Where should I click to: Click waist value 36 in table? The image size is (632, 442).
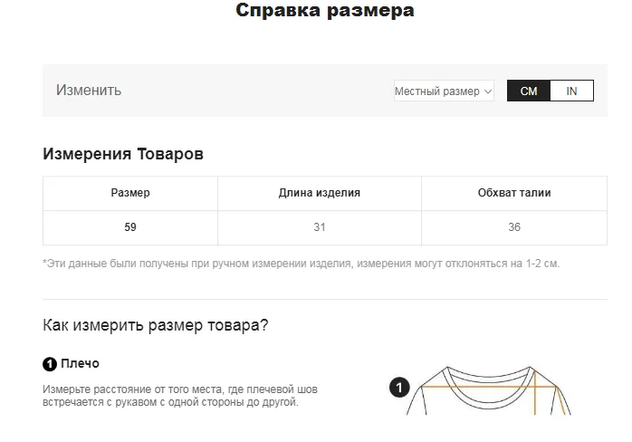(514, 227)
